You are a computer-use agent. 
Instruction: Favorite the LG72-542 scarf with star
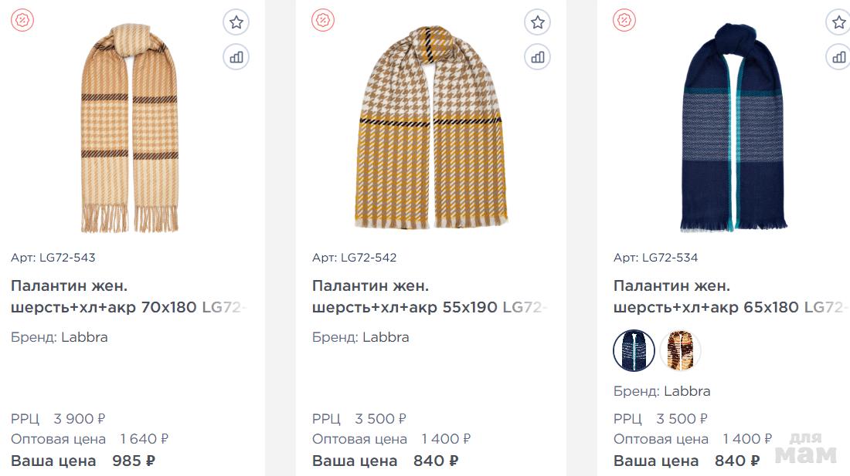click(x=538, y=22)
